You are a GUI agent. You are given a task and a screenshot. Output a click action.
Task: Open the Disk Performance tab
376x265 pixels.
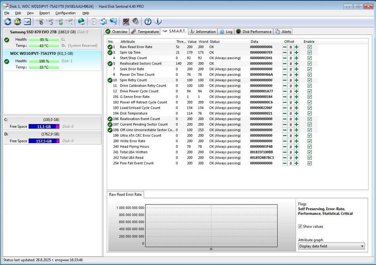coord(254,32)
